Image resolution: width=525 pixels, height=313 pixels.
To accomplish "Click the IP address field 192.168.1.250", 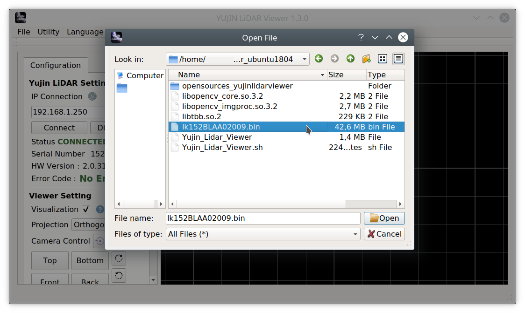I will 68,112.
